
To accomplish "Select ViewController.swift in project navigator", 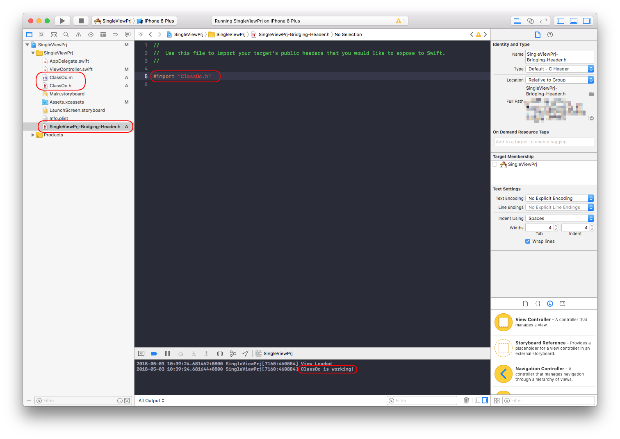I will (71, 69).
